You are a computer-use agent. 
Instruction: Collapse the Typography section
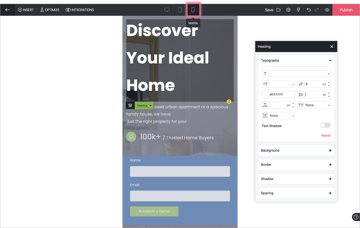[330, 60]
